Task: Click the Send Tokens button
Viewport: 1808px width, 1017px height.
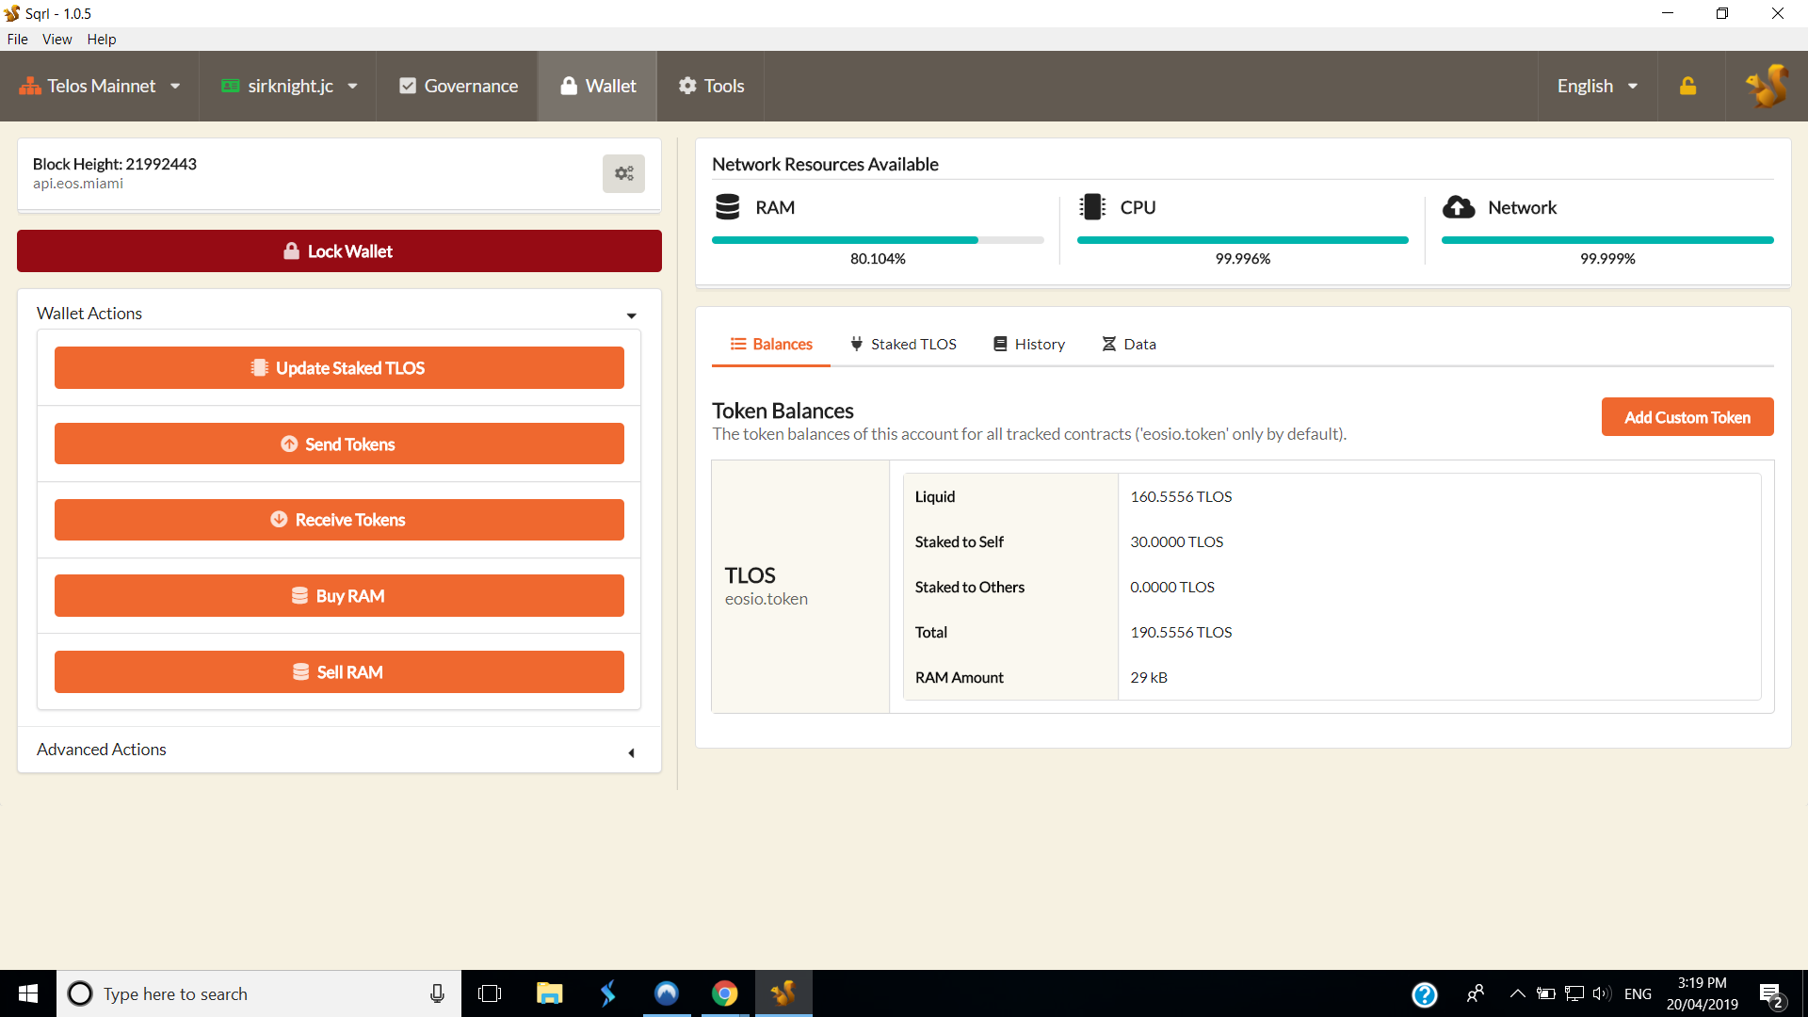Action: 339,444
